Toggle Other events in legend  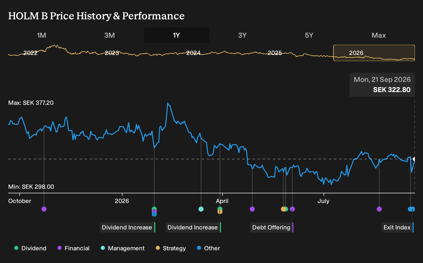[208, 248]
